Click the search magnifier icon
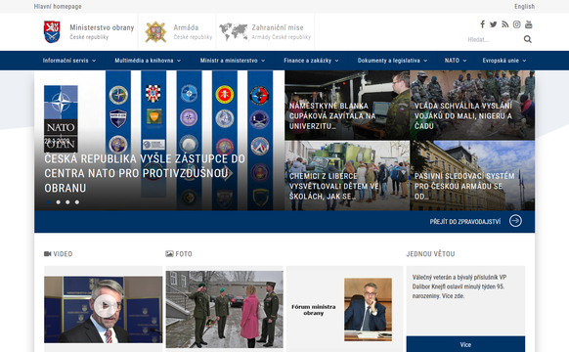Image resolution: width=569 pixels, height=352 pixels. click(x=528, y=39)
